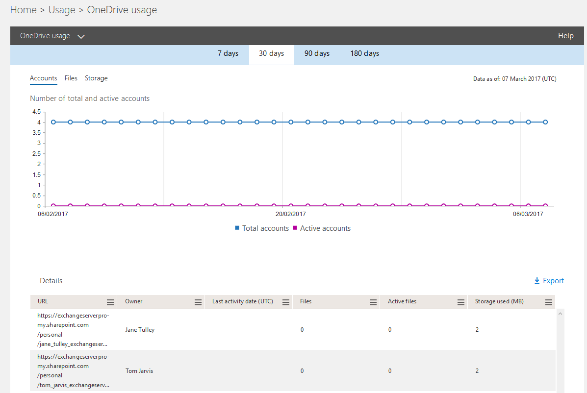Screen dimensions: 587x393
Task: Switch to the Files tab
Action: pos(71,78)
